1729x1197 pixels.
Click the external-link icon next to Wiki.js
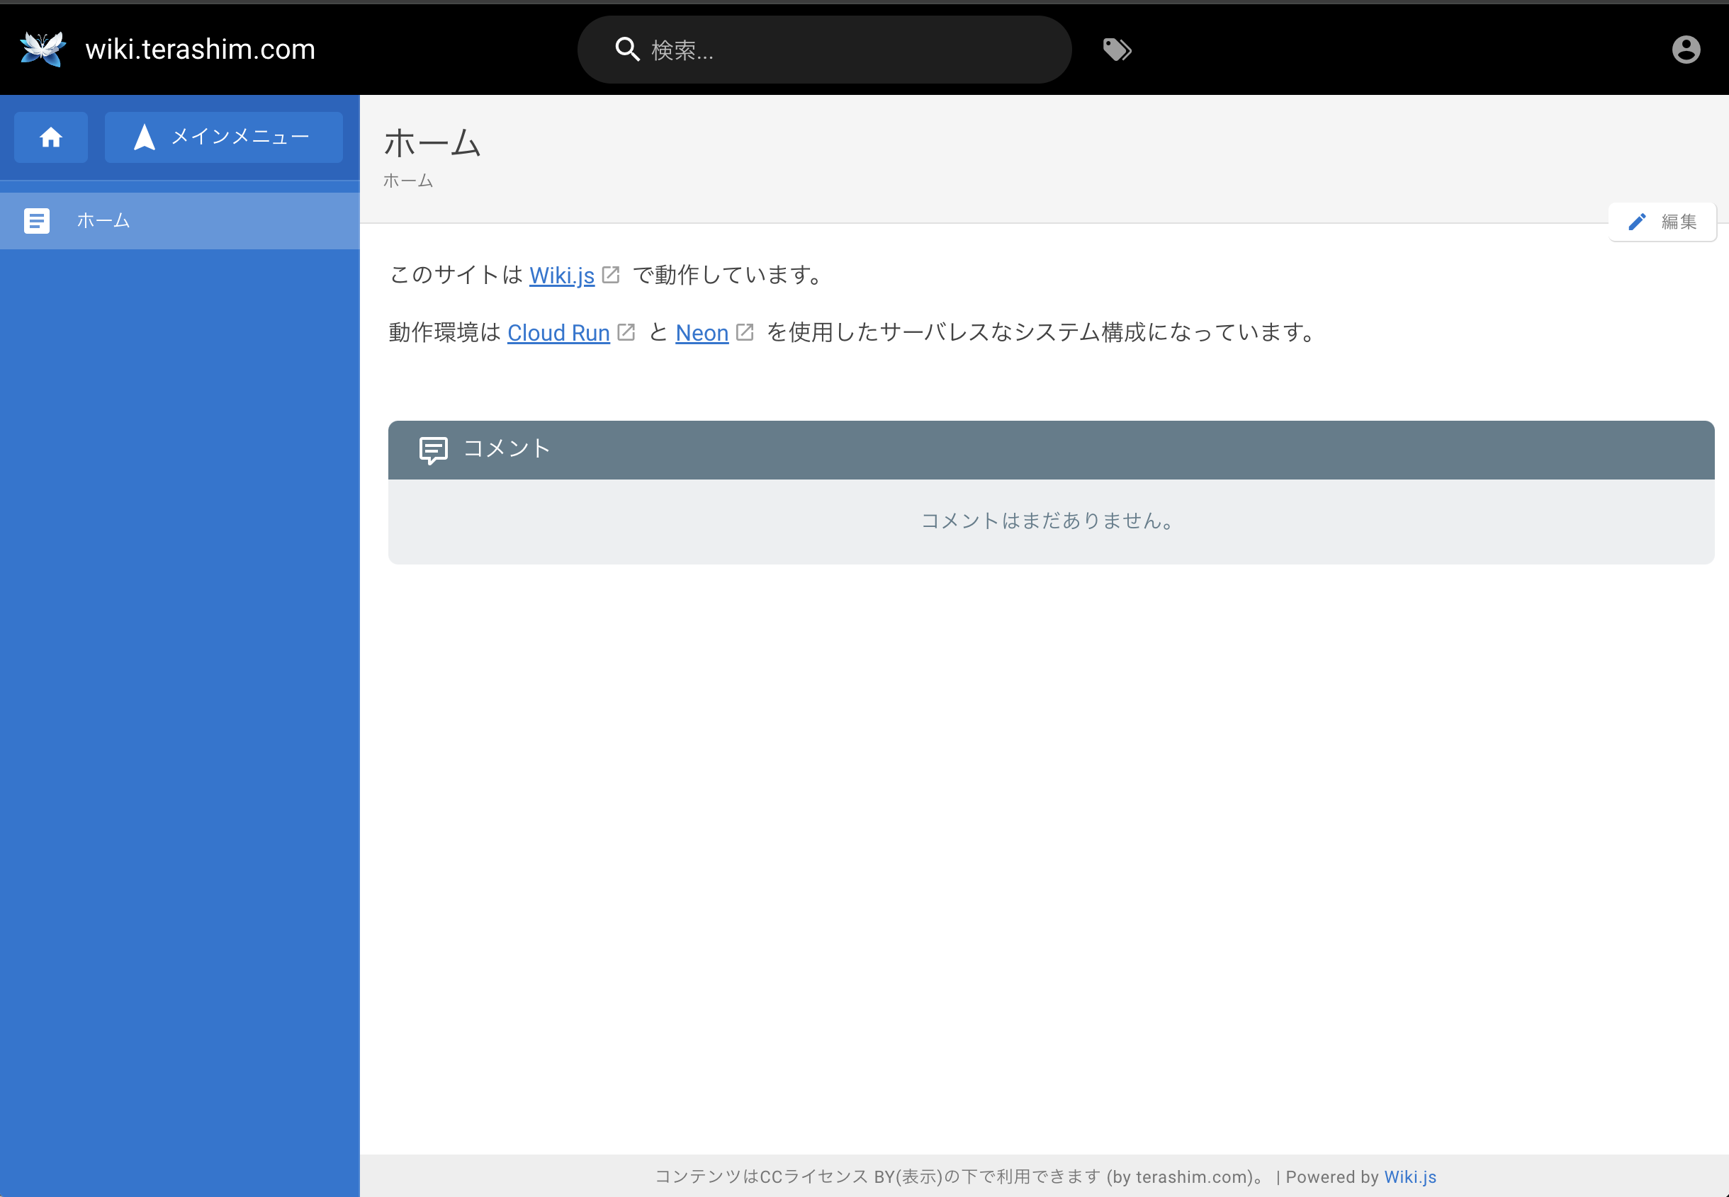(611, 275)
